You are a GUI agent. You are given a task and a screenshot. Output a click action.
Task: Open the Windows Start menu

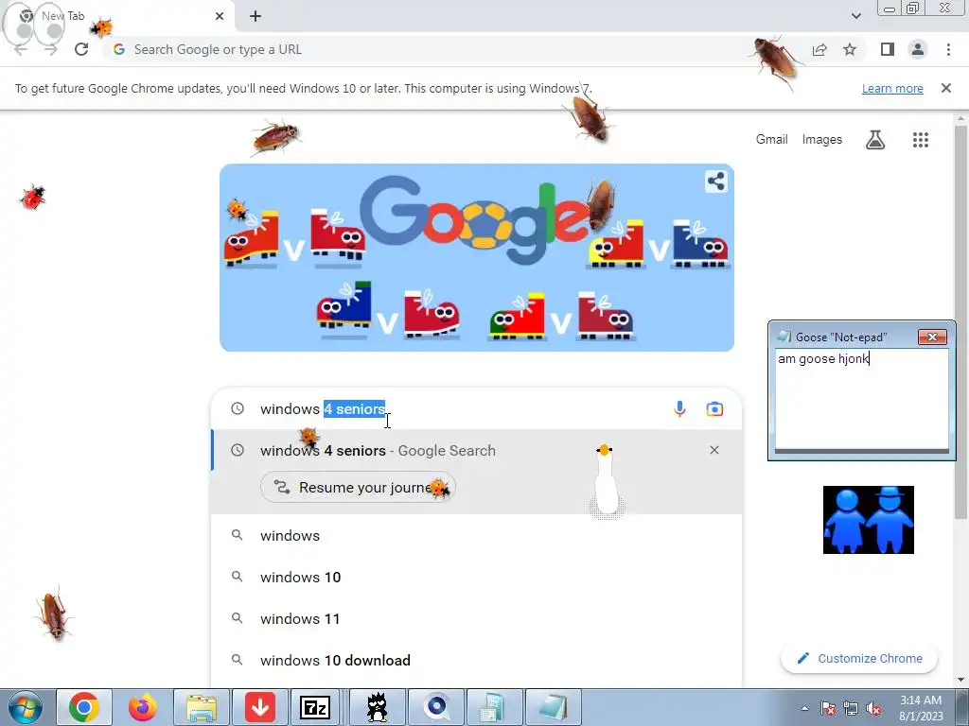[25, 707]
